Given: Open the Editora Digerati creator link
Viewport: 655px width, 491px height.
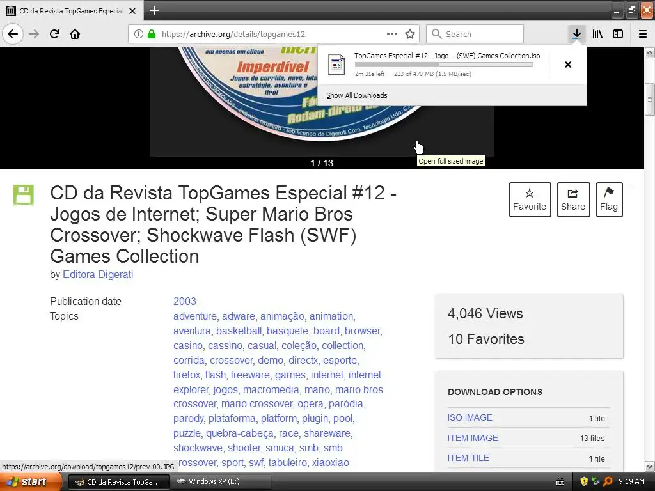Looking at the screenshot, I should pos(98,275).
